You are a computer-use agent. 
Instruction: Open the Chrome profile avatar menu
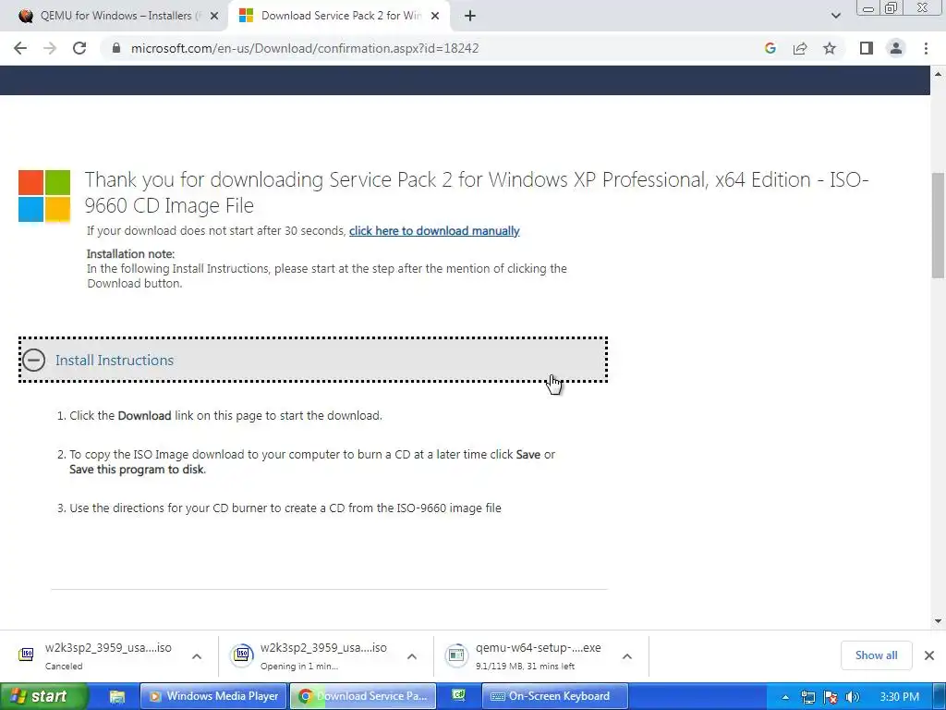[896, 48]
